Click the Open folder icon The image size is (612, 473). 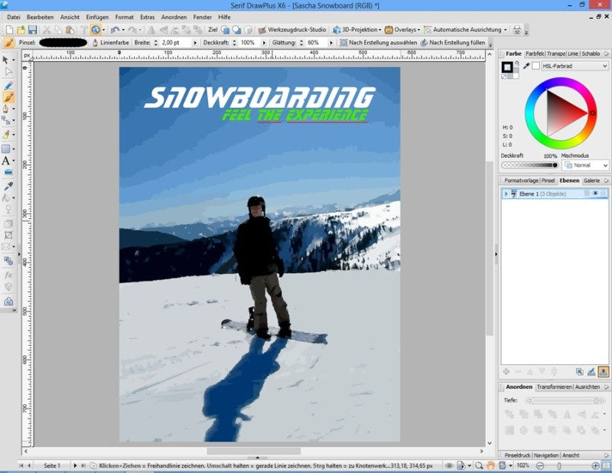tap(21, 30)
